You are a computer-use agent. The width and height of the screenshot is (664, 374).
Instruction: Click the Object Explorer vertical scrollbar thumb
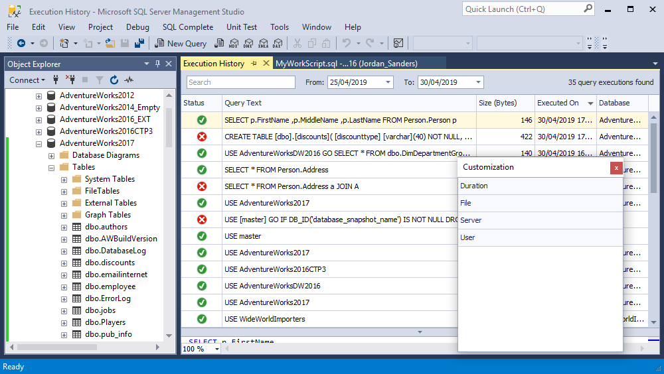pyautogui.click(x=169, y=127)
